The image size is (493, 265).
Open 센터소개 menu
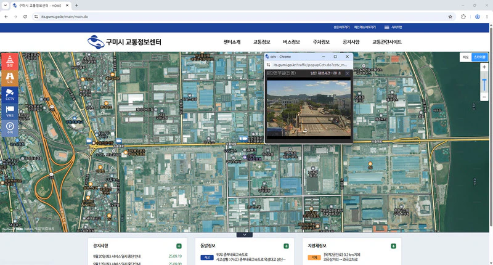(232, 42)
